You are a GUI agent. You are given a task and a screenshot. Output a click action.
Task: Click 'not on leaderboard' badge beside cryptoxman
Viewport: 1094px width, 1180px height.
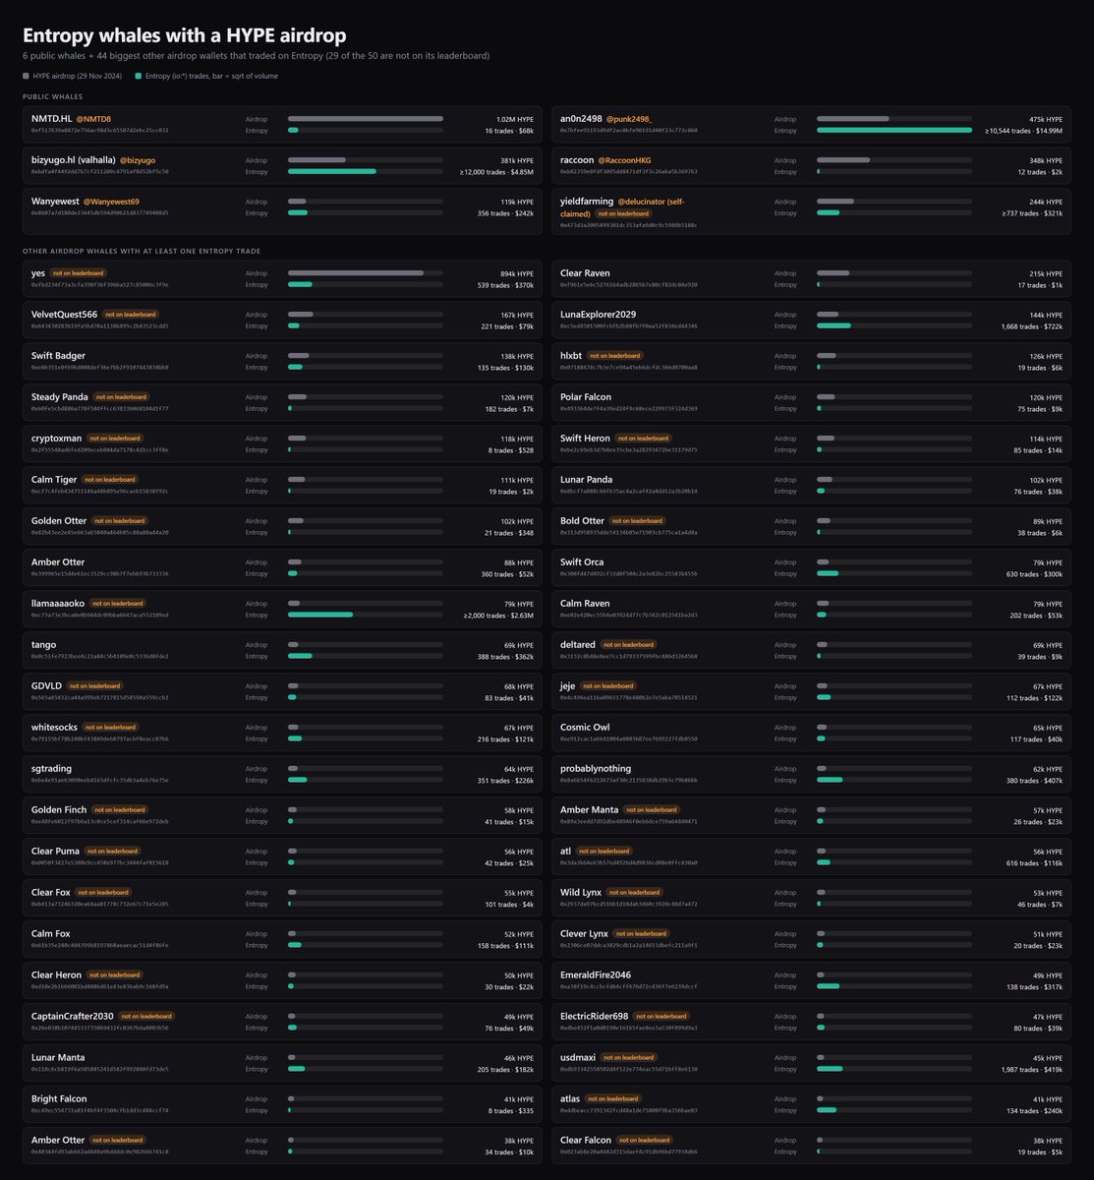pyautogui.click(x=115, y=439)
